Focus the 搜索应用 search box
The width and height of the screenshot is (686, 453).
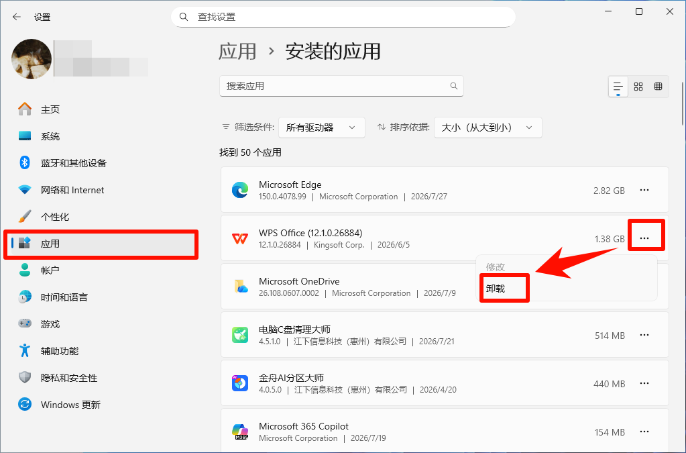pyautogui.click(x=341, y=86)
